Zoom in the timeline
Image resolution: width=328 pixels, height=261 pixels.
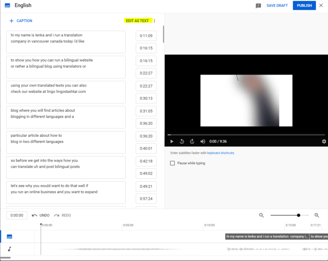[317, 215]
